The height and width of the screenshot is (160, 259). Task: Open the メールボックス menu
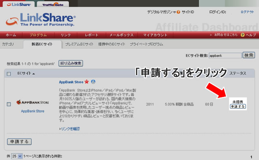121,35
